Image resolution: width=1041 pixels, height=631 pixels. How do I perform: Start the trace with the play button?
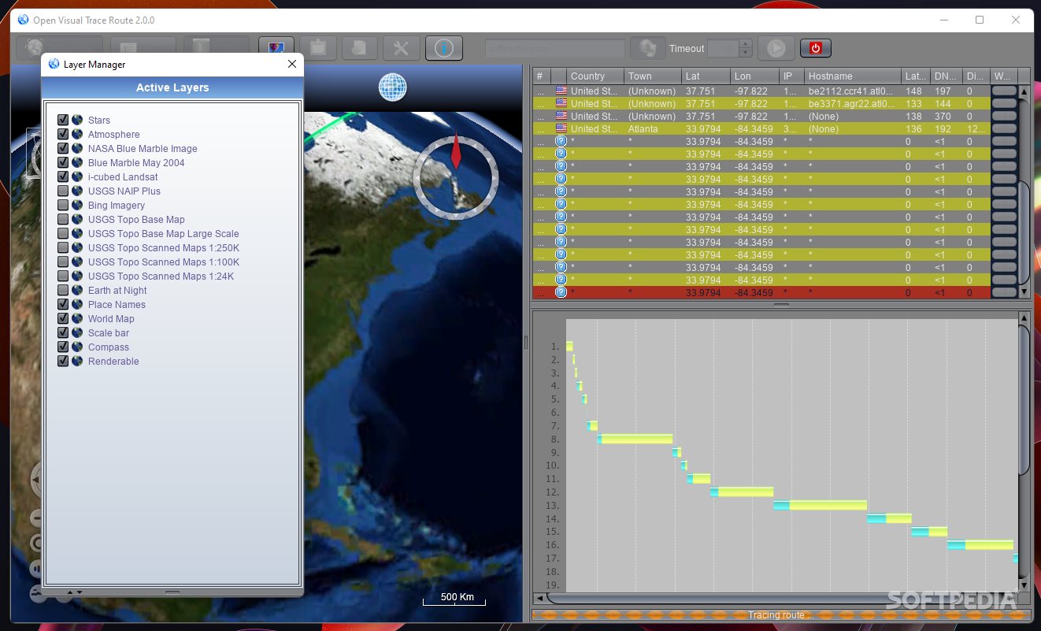pyautogui.click(x=776, y=48)
